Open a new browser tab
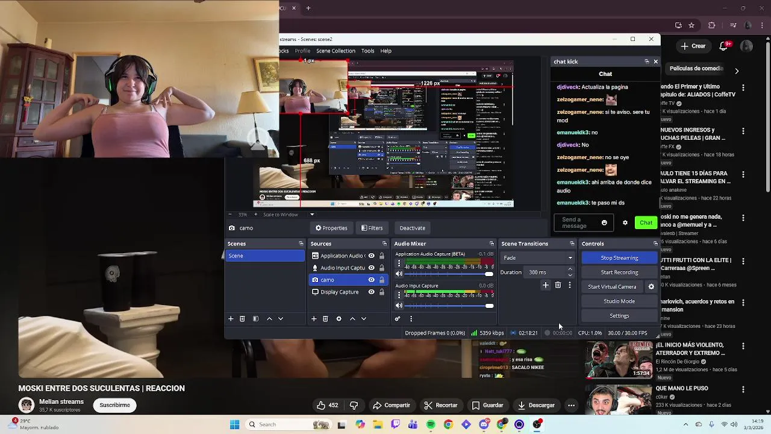771x434 pixels. (x=308, y=8)
